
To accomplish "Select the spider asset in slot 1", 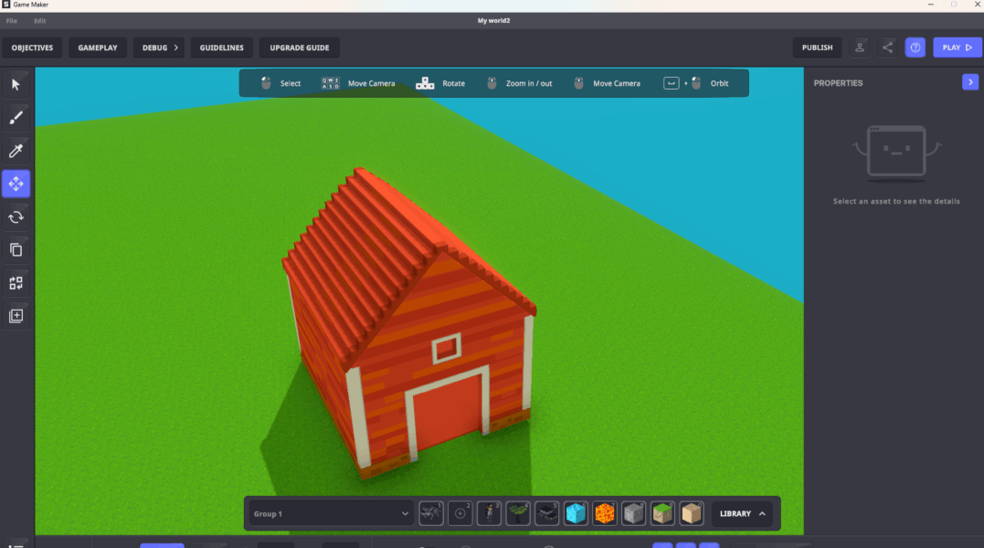I will [431, 513].
